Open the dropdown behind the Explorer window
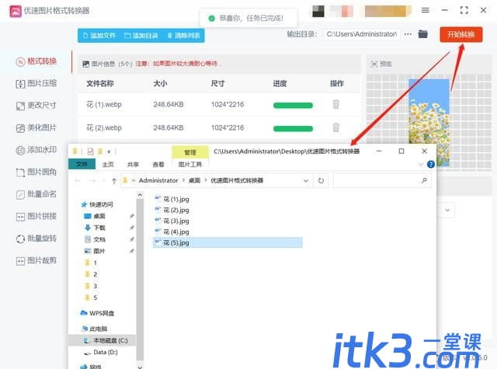This screenshot has height=369, width=497. 447,211
